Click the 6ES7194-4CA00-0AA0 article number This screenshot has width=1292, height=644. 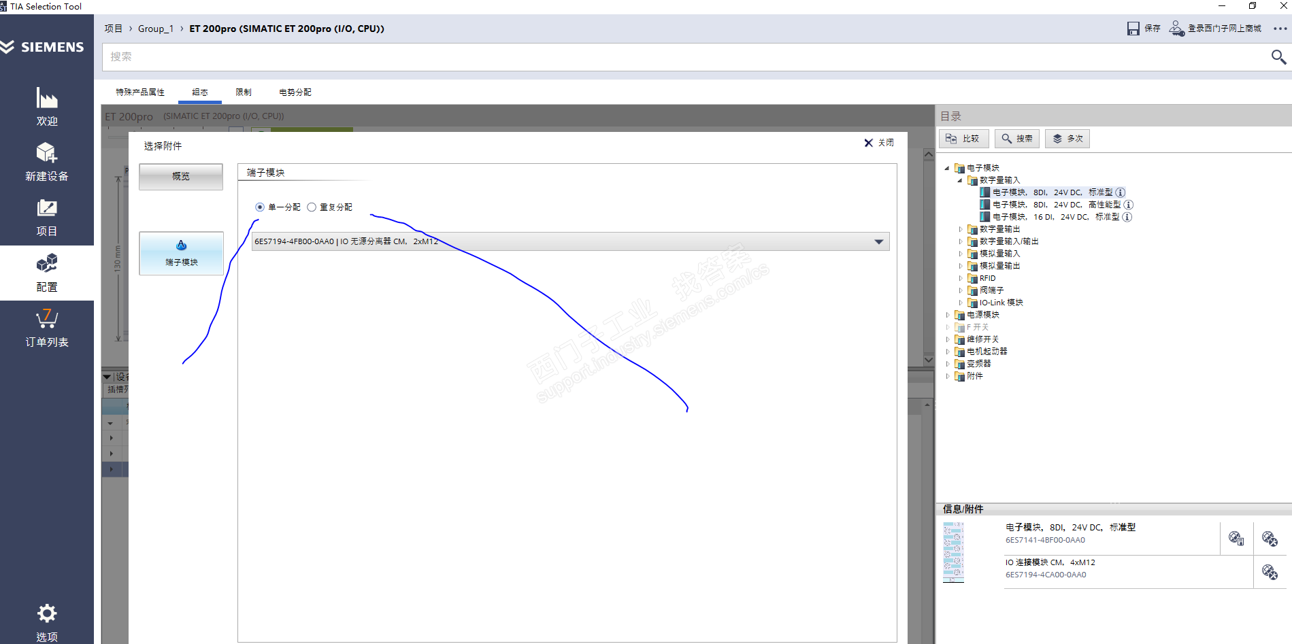1046,575
